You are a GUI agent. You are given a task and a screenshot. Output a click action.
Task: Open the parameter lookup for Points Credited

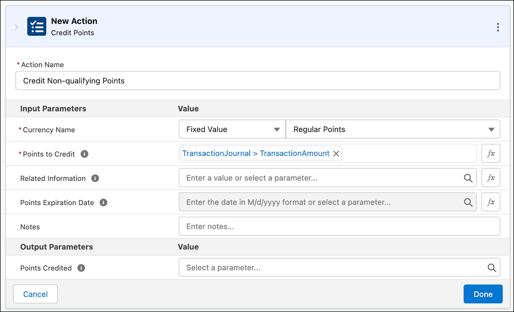tap(491, 267)
